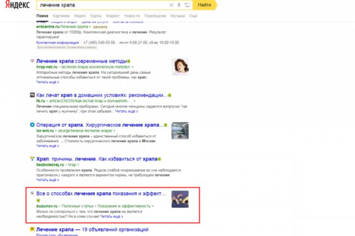Click 'Читать ещё' under lor-ent.ru snippet
The height and width of the screenshot is (236, 355).
click(x=47, y=146)
